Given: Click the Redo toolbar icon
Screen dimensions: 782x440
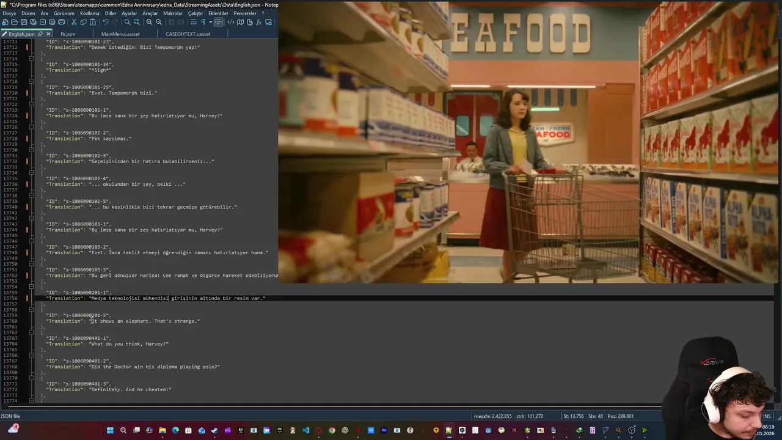Looking at the screenshot, I should click(x=115, y=22).
